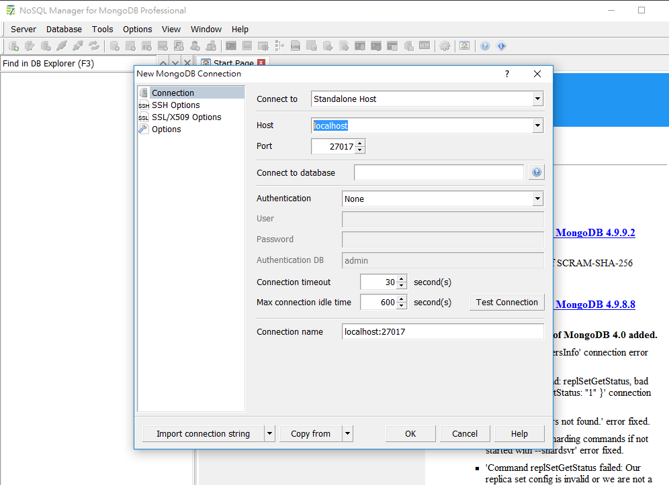
Task: Select the Connection category in dialog
Action: tap(191, 93)
